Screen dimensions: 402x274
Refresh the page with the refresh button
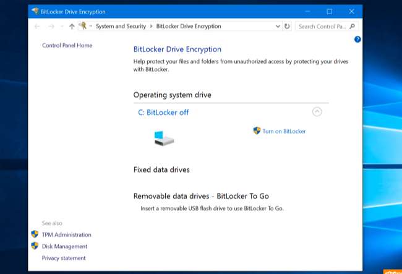(287, 27)
